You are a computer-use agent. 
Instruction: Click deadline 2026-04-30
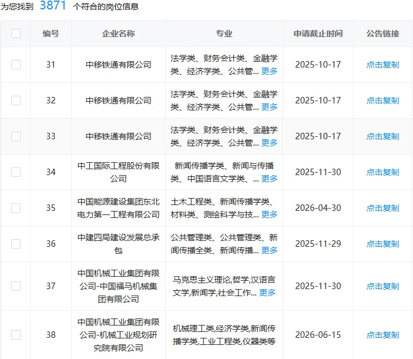[318, 208]
